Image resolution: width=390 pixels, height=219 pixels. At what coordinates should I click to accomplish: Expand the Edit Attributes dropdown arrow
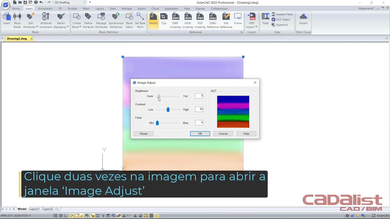(x=37, y=27)
